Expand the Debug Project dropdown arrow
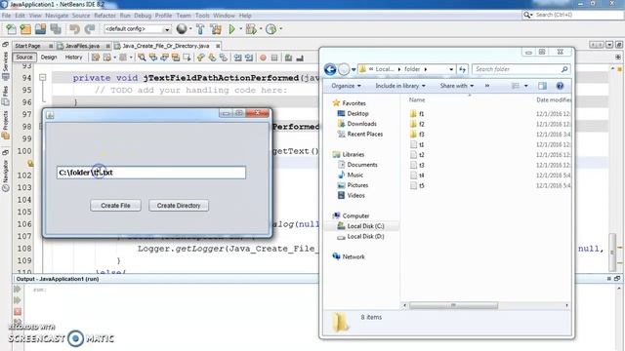Viewport: 625px width, 351px height. coord(261,29)
